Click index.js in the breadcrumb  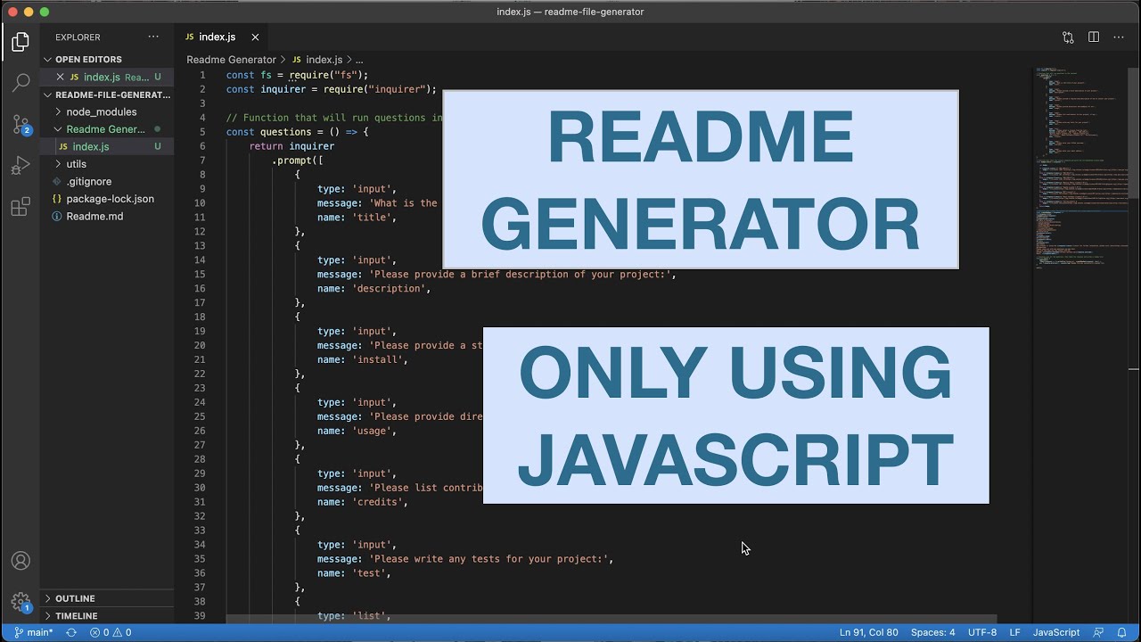click(324, 60)
